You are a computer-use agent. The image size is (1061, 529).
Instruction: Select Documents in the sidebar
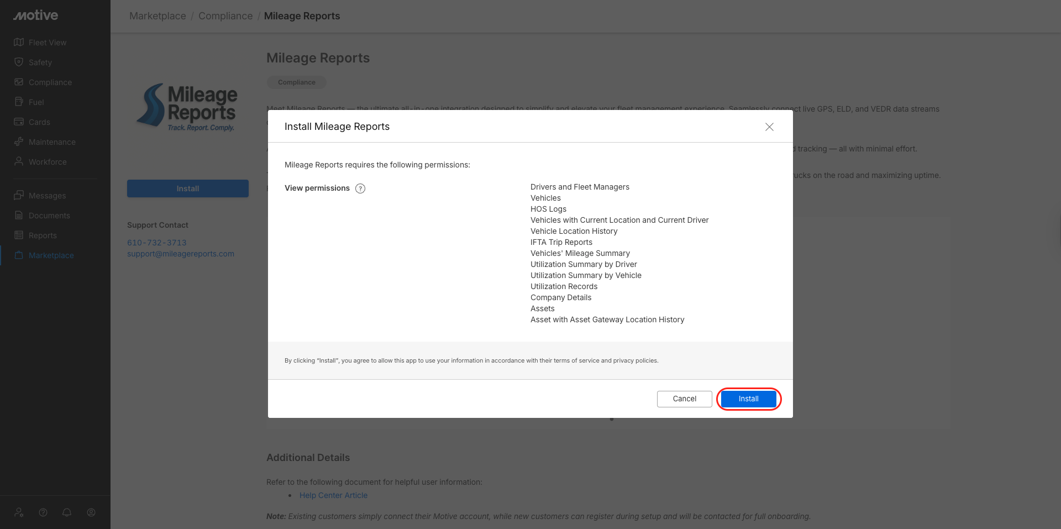click(x=49, y=216)
